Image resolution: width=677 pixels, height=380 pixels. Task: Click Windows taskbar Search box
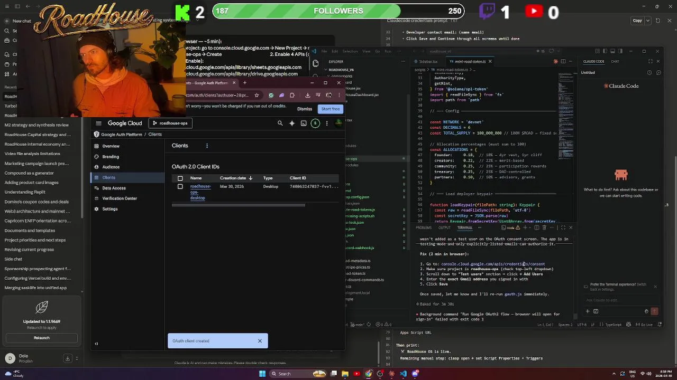297,374
